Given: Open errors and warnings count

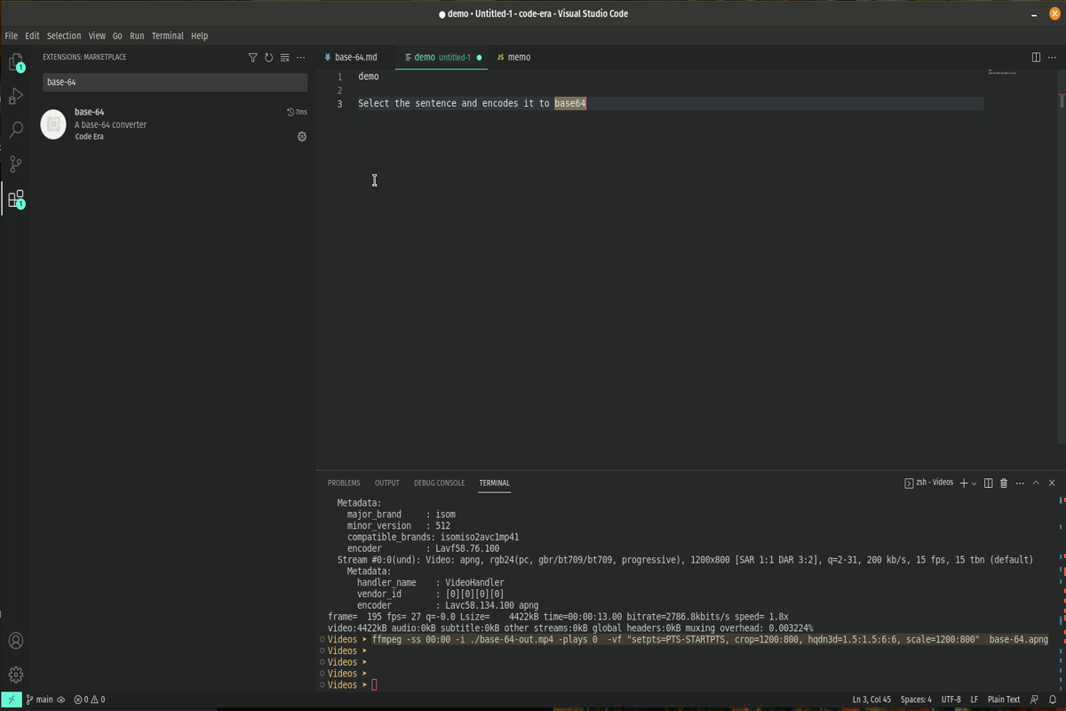Looking at the screenshot, I should pos(90,699).
